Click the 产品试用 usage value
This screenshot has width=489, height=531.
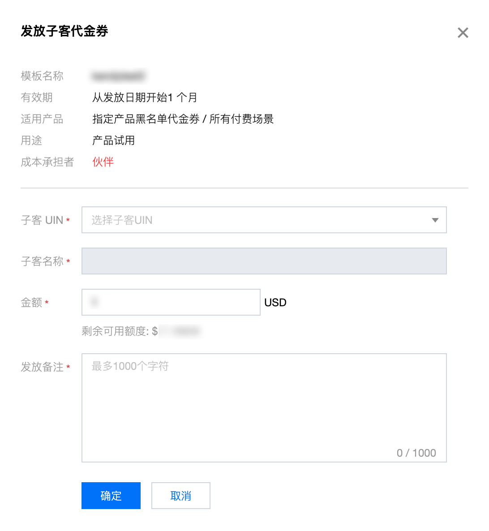point(113,141)
